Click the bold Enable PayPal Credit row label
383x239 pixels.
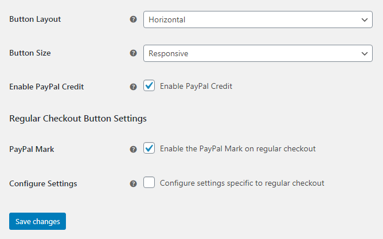click(46, 87)
